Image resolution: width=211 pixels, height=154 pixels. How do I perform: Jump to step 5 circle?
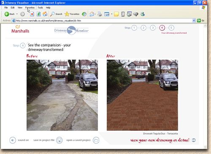point(171,28)
